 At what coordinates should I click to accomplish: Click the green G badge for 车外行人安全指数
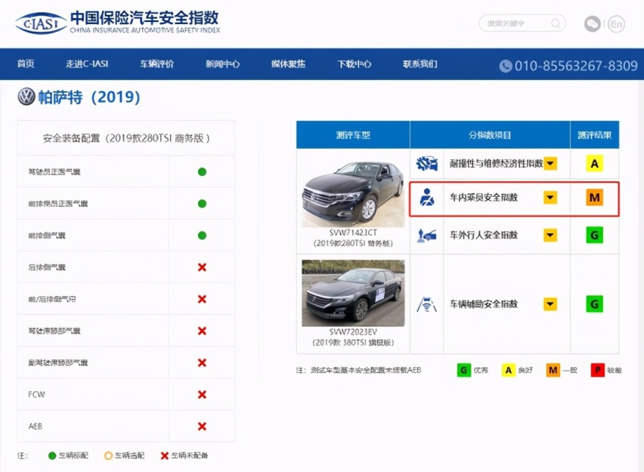[594, 235]
